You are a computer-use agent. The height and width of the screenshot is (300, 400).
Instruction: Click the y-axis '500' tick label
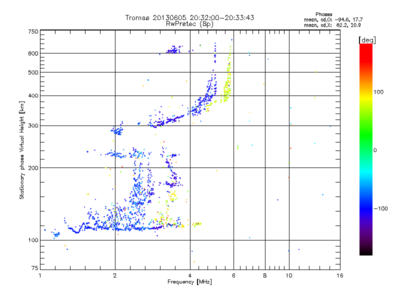(33, 72)
